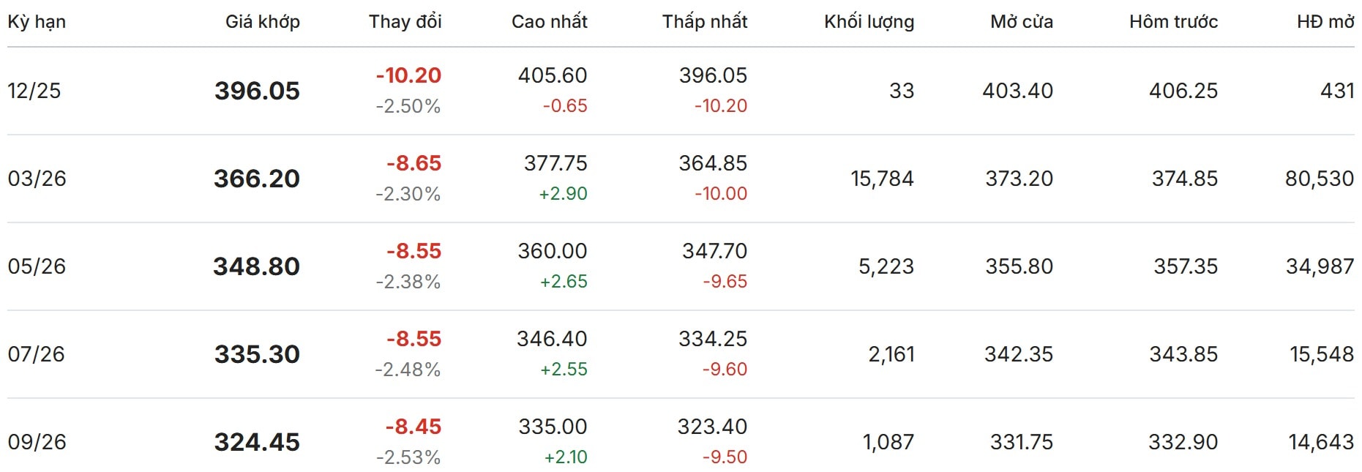Select the 09/26 contract term
This screenshot has height=472, width=1362.
[37, 442]
